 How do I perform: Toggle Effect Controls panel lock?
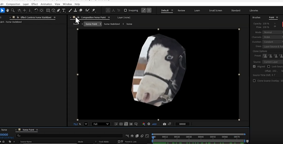tap(18, 17)
